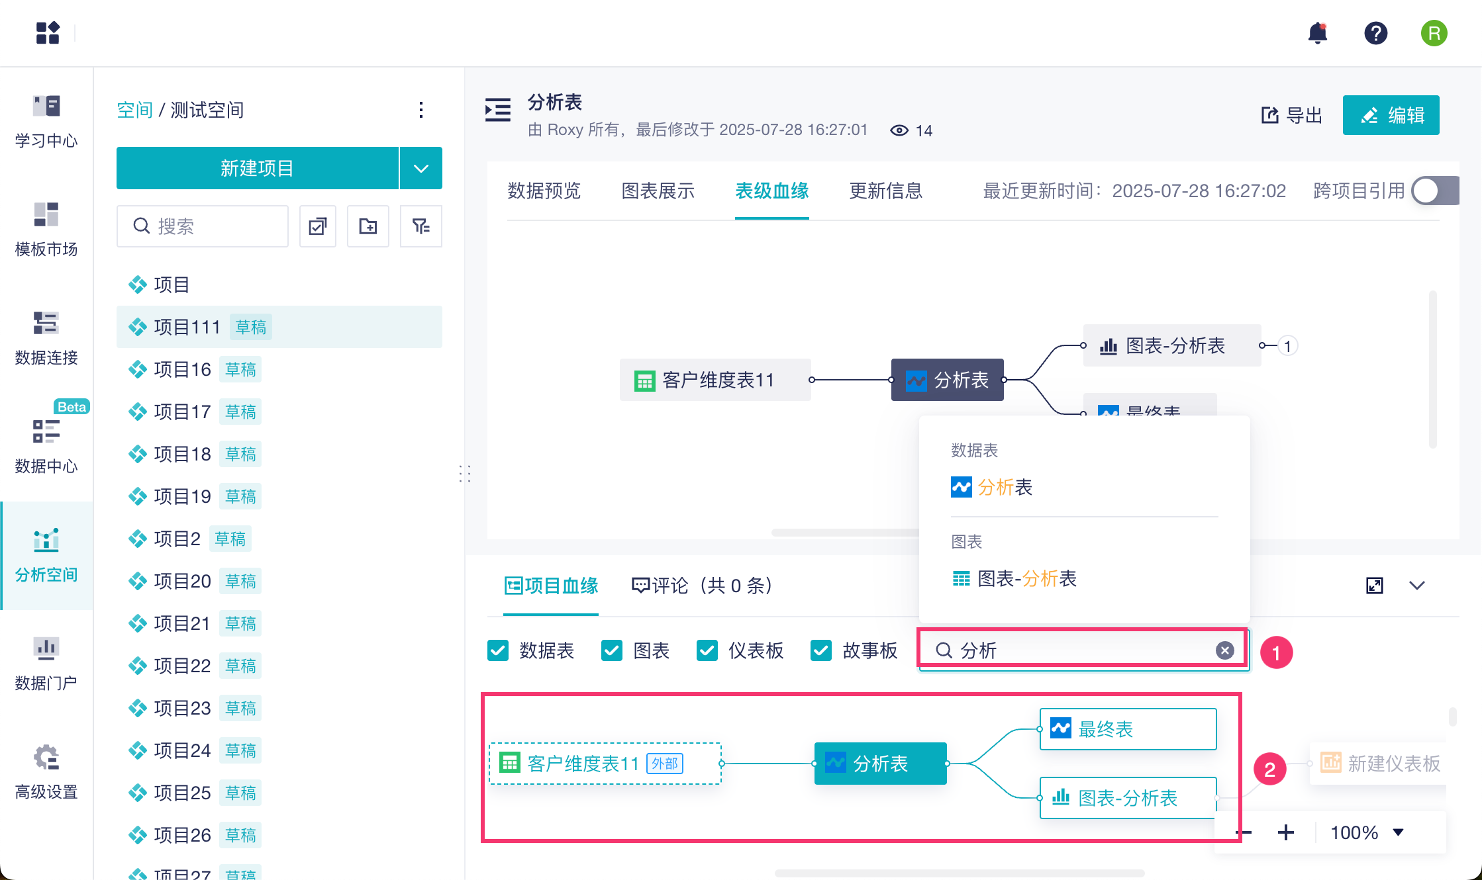Clear the 分析 search field
1482x880 pixels.
click(x=1225, y=650)
